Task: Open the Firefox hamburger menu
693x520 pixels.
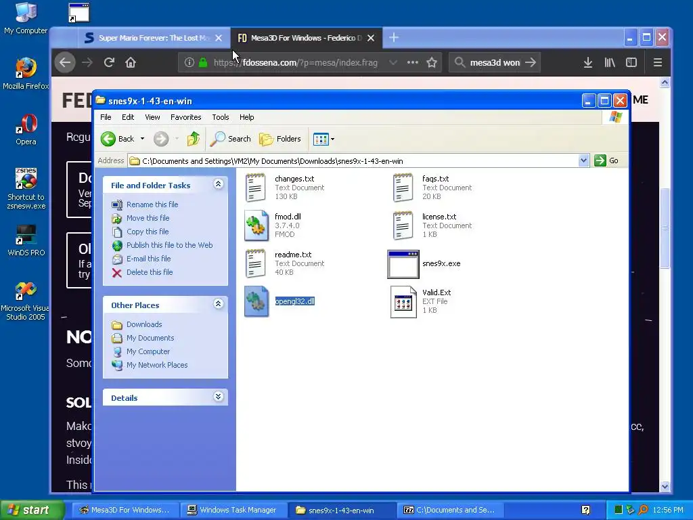Action: [x=658, y=62]
